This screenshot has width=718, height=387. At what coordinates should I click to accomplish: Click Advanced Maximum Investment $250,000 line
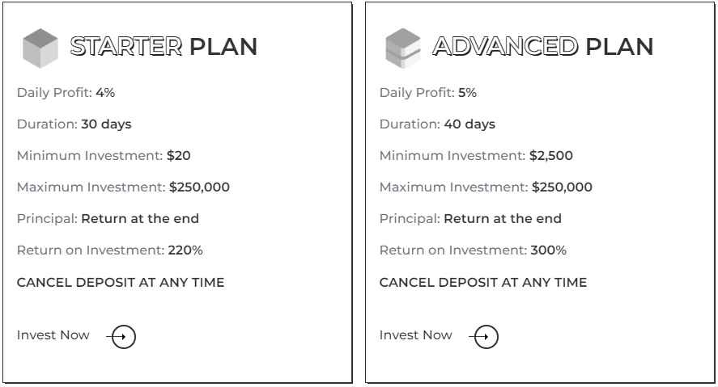(486, 187)
